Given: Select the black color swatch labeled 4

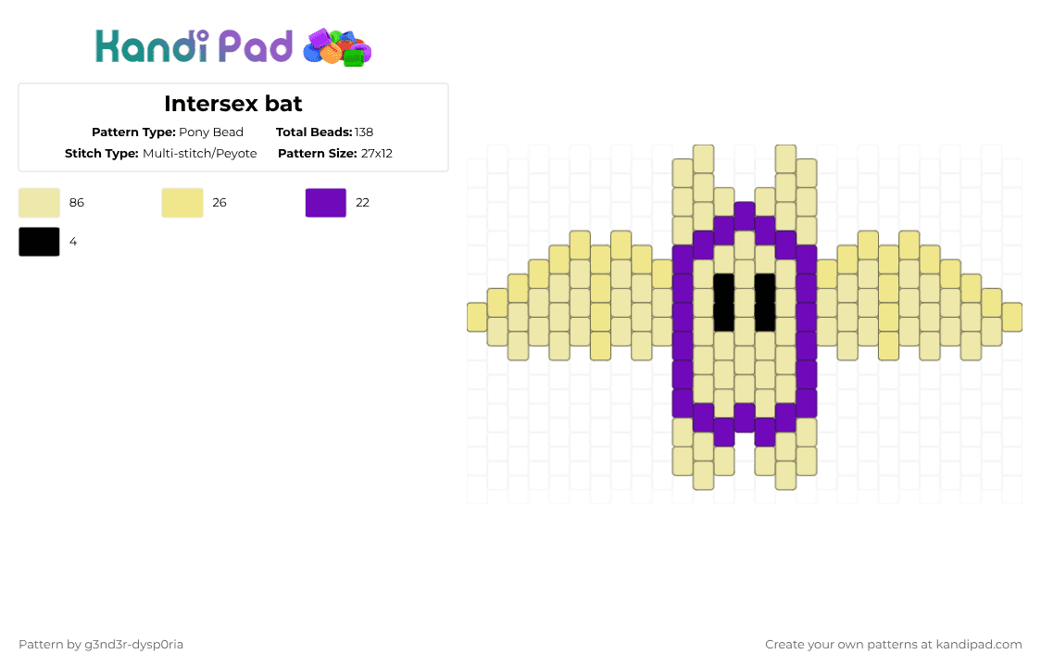Looking at the screenshot, I should tap(39, 242).
